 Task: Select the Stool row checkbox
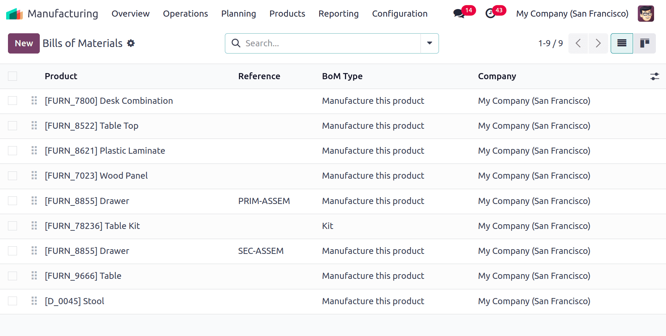click(13, 301)
